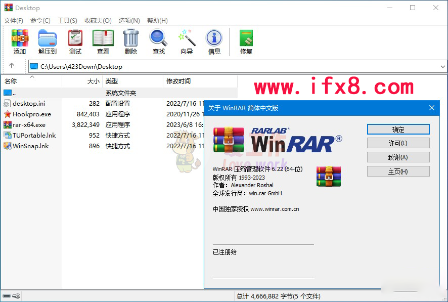Select the desktop.ini file name
This screenshot has width=448, height=302.
29,103
